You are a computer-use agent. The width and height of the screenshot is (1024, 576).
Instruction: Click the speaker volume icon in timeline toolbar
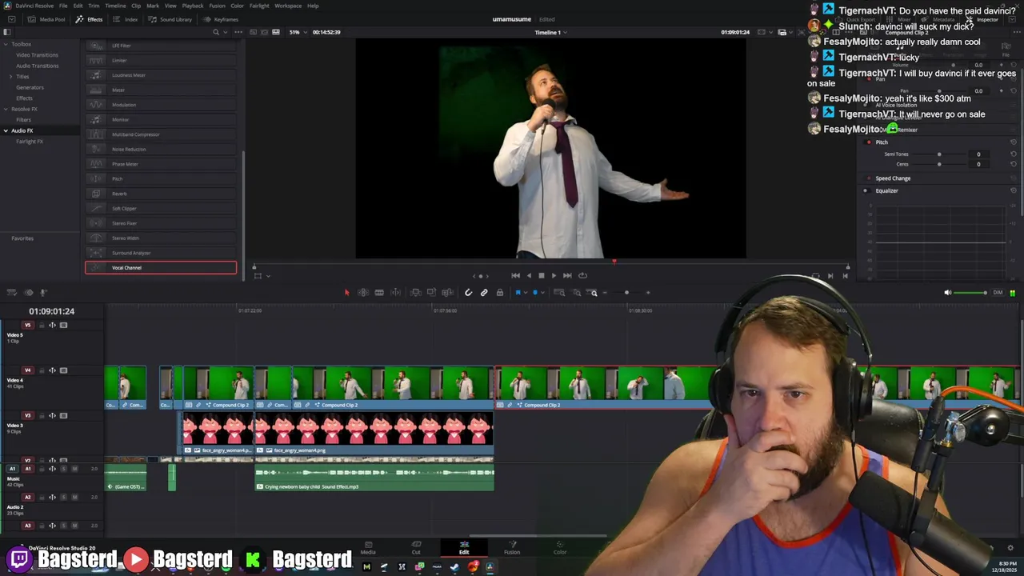(x=948, y=293)
